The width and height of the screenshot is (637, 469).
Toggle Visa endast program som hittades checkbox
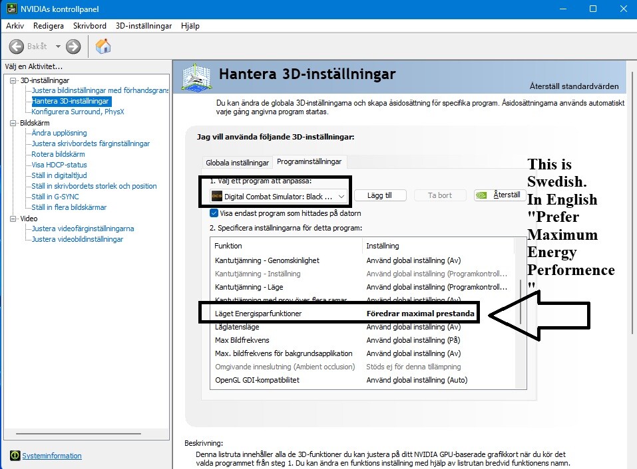point(214,213)
